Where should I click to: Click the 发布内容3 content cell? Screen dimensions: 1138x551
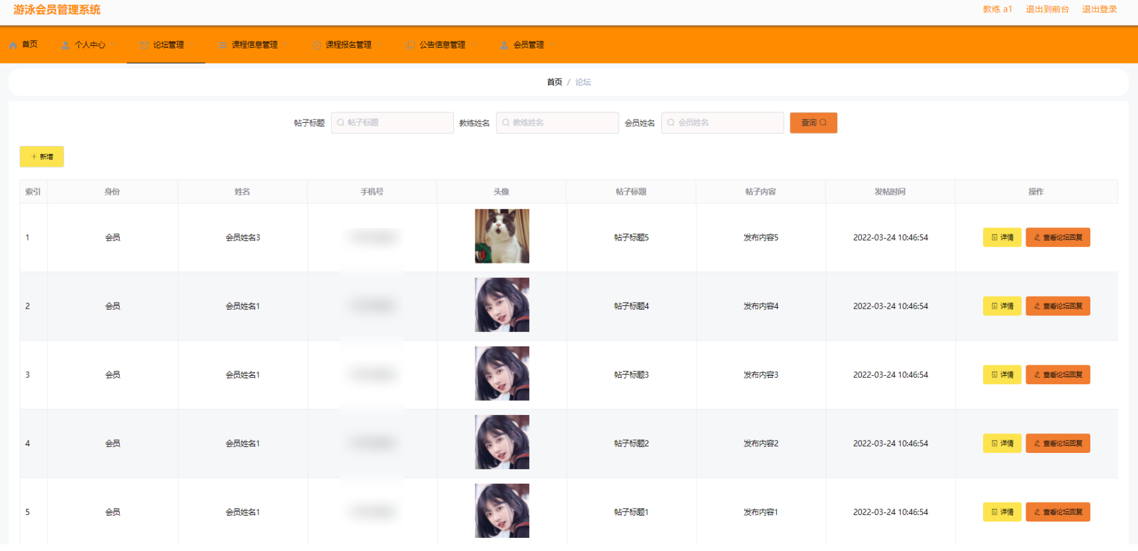tap(761, 375)
